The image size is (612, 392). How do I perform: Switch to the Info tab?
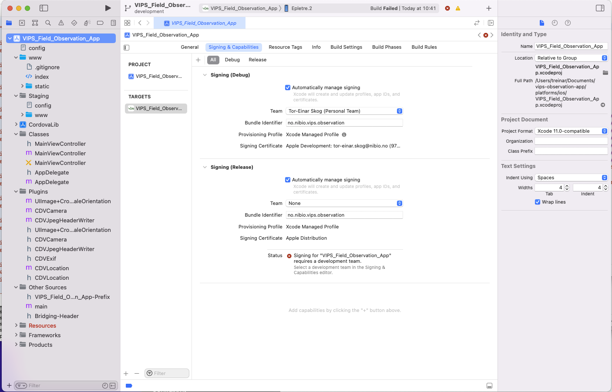tap(316, 47)
